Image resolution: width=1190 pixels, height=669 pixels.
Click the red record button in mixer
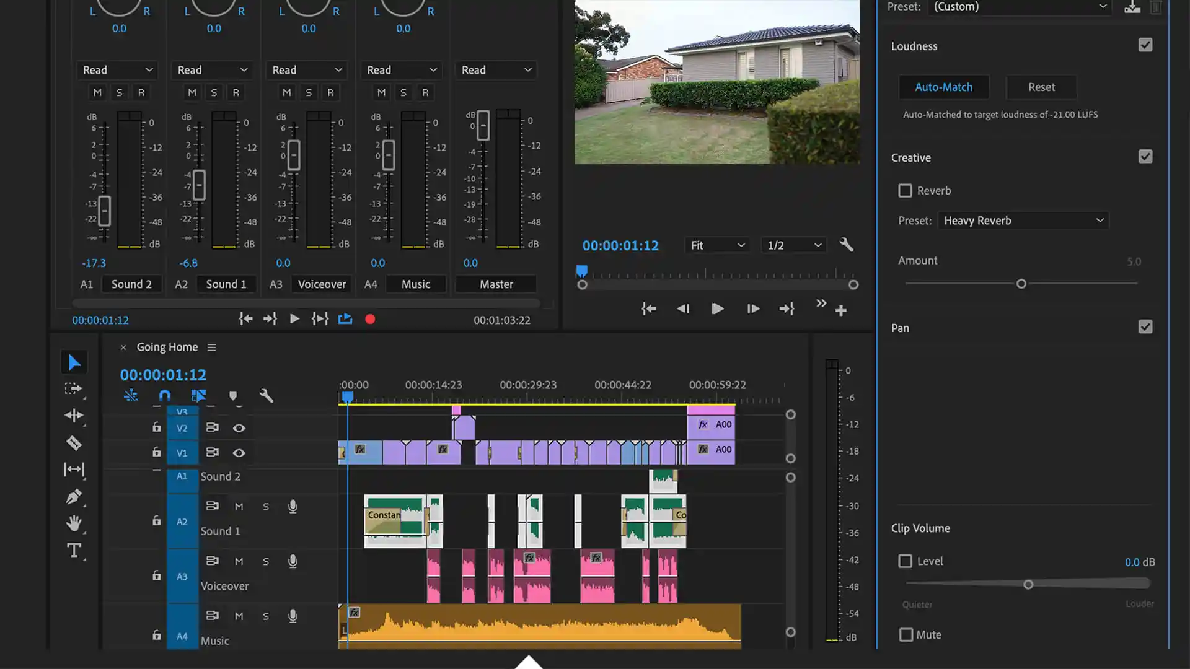tap(370, 320)
